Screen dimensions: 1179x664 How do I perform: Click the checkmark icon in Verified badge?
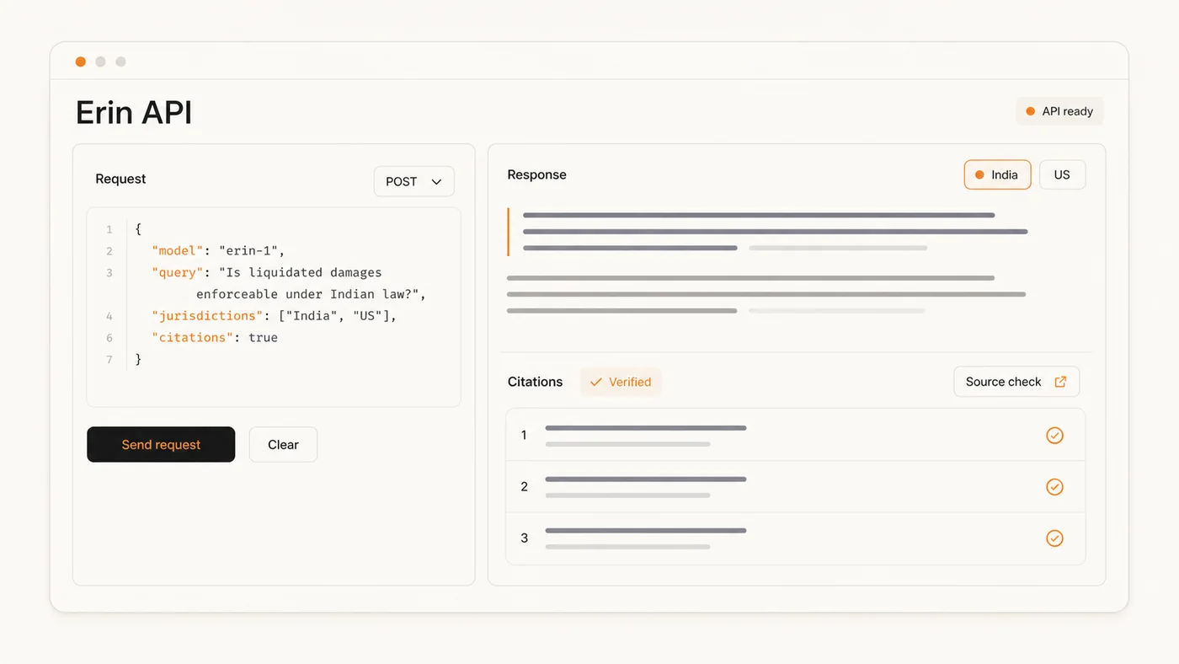pyautogui.click(x=596, y=382)
